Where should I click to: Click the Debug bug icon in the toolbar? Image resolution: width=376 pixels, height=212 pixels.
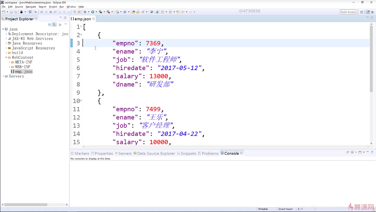(x=85, y=12)
